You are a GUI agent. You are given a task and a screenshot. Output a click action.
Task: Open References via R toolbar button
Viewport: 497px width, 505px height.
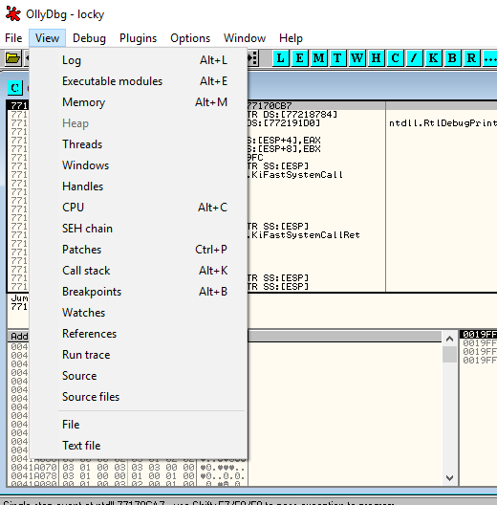tap(471, 58)
